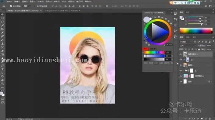
Task: Open the blend mode dropdown showing 正常
Action: click(x=188, y=46)
